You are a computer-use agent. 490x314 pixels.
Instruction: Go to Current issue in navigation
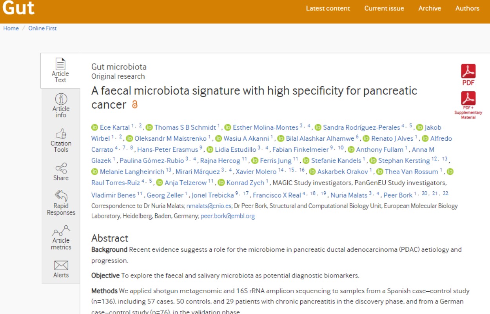[384, 8]
